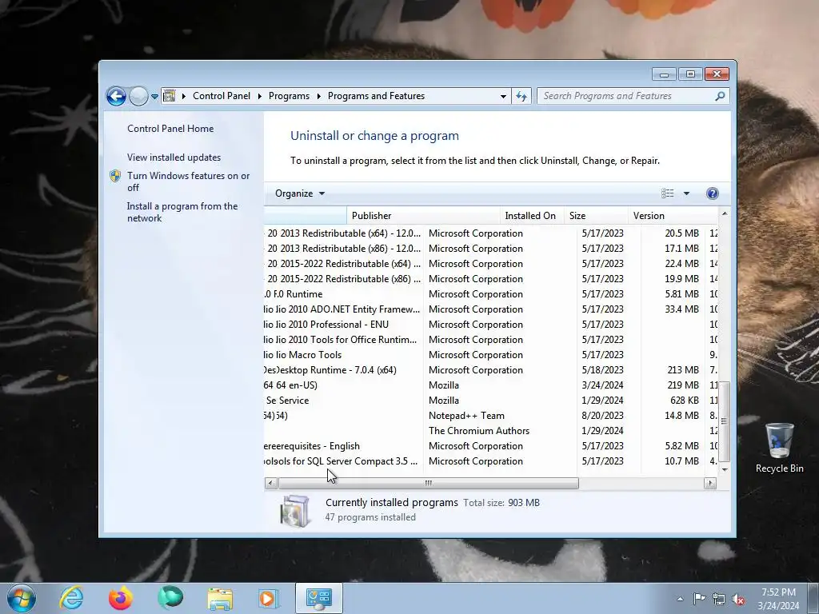Screen dimensions: 819x614
Task: Open the green globe browser taskbar icon
Action: [x=170, y=598]
